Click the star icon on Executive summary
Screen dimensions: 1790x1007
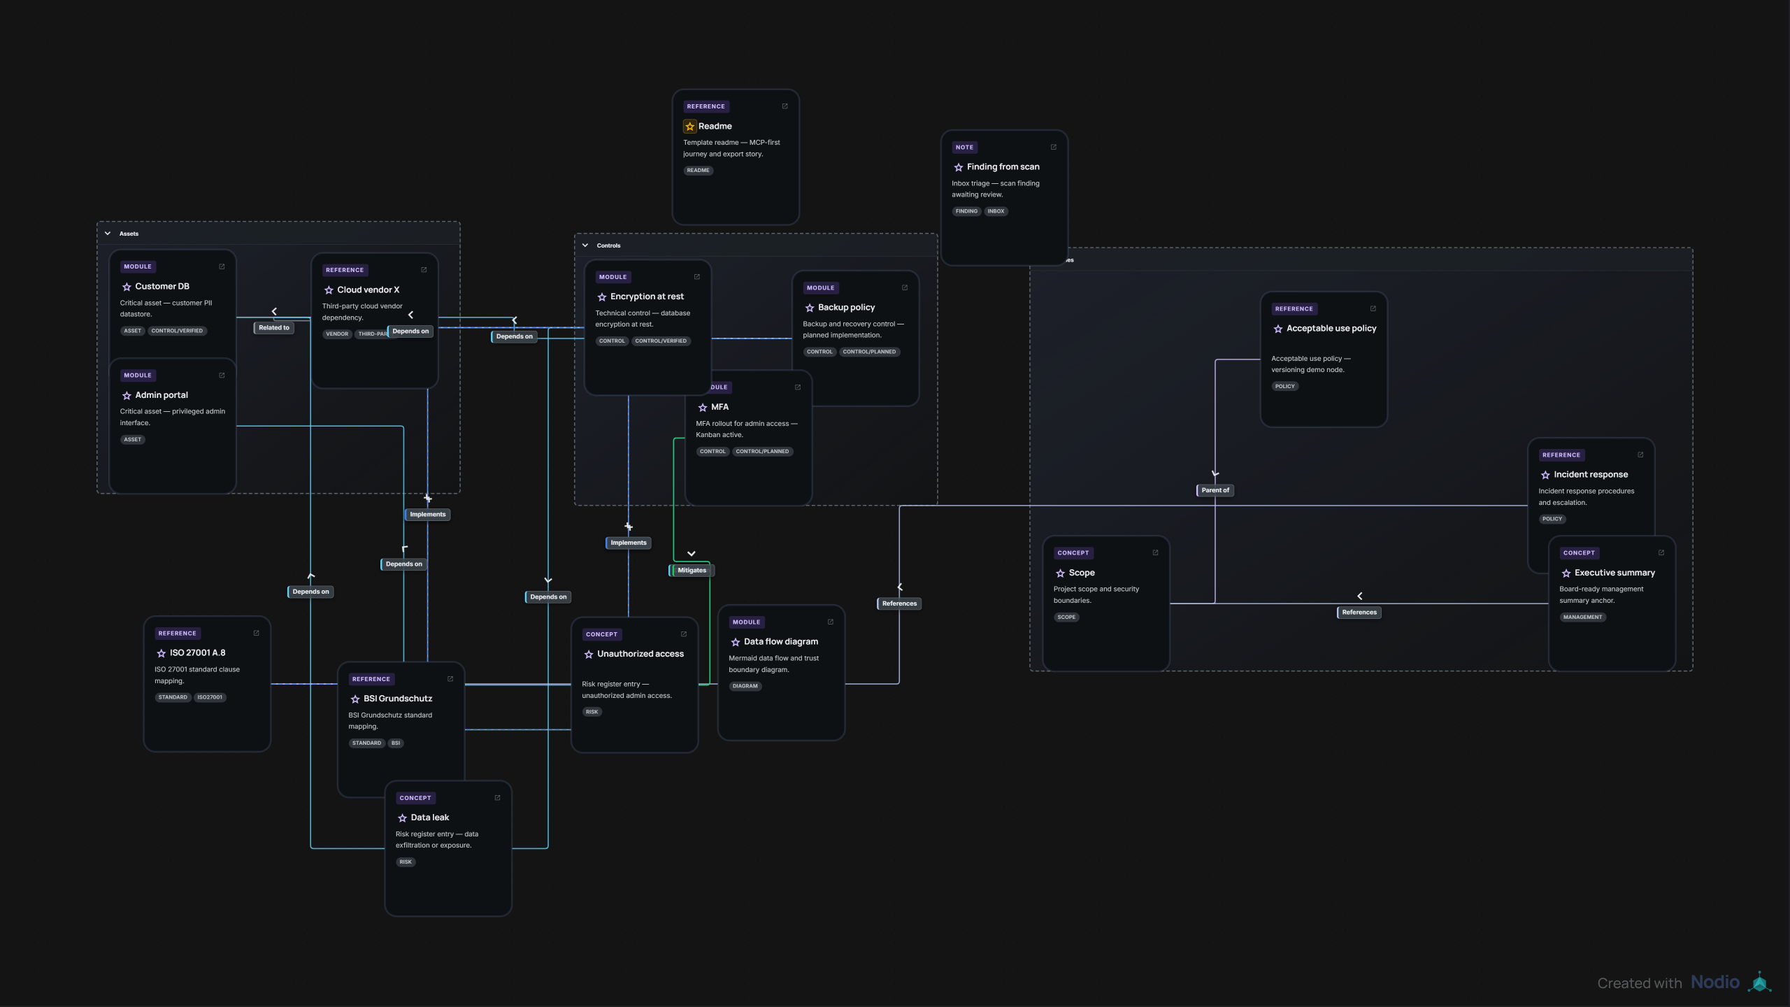coord(1566,573)
